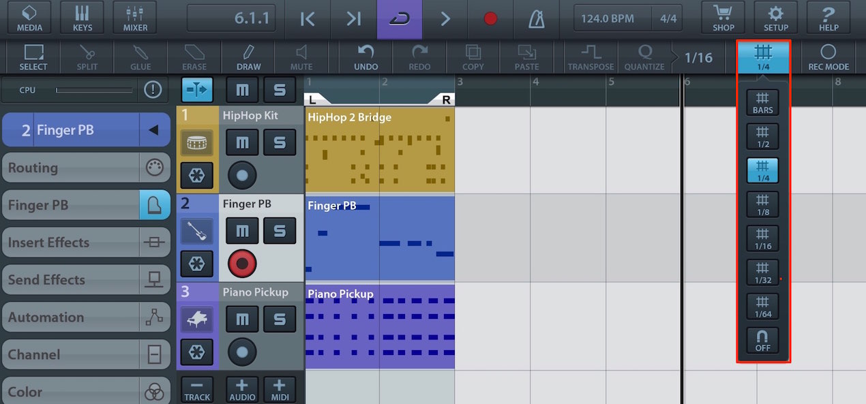The width and height of the screenshot is (866, 404).
Task: Choose the Draw pencil tool
Action: pyautogui.click(x=248, y=57)
